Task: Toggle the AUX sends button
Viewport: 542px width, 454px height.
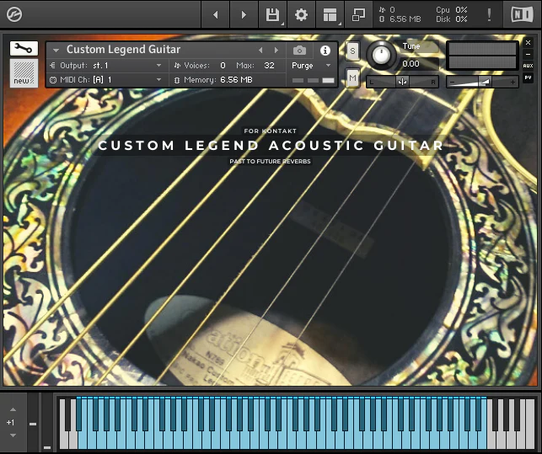Action: [x=528, y=66]
